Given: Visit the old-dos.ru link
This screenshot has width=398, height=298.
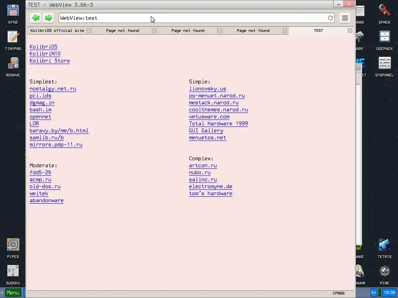Looking at the screenshot, I should coord(45,187).
